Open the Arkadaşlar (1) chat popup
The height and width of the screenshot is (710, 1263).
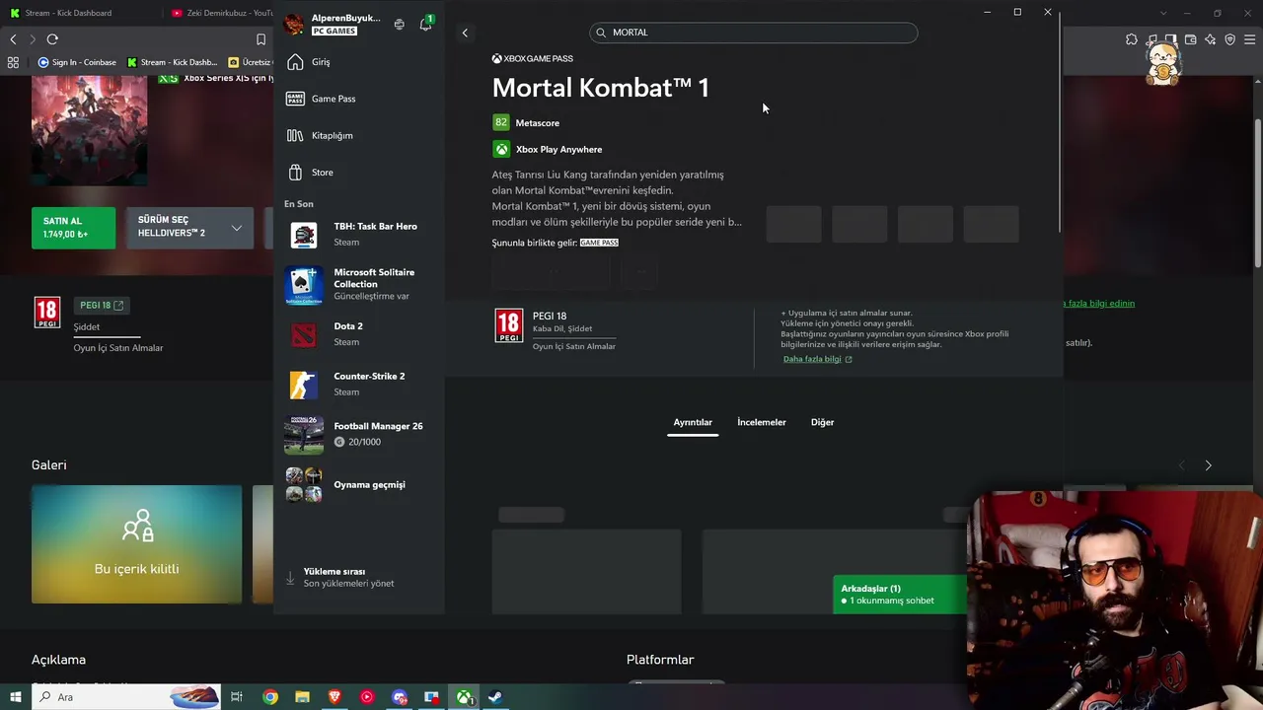(x=901, y=595)
